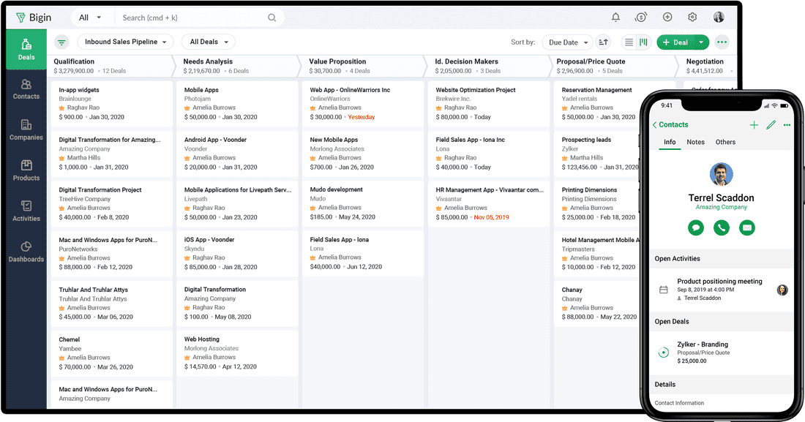The height and width of the screenshot is (422, 805).
Task: Click the green filter icon
Action: [61, 42]
